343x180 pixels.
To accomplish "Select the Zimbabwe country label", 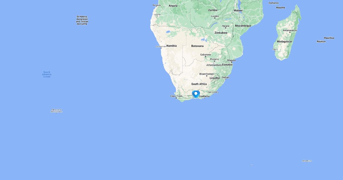I will tap(221, 33).
